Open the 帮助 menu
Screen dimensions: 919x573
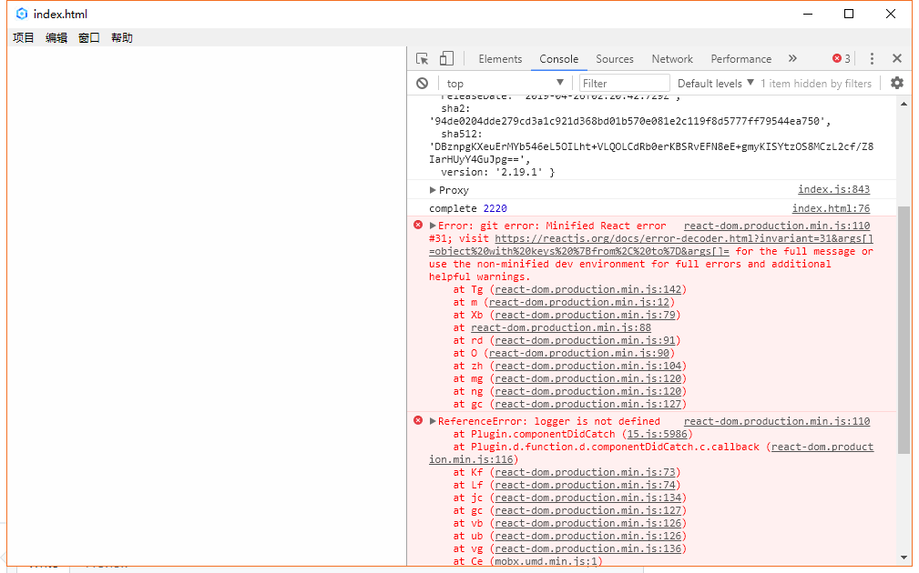point(122,38)
